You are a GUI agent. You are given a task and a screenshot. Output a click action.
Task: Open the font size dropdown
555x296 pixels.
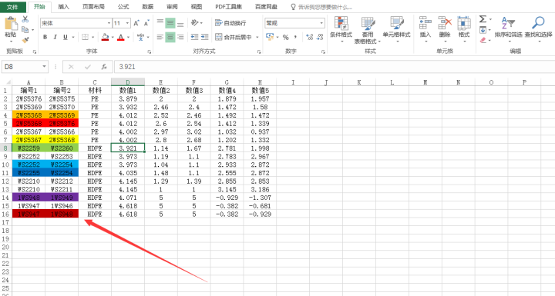click(x=128, y=23)
